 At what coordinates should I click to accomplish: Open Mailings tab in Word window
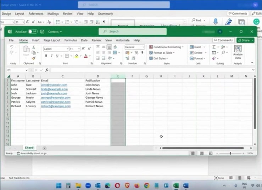(x=53, y=14)
